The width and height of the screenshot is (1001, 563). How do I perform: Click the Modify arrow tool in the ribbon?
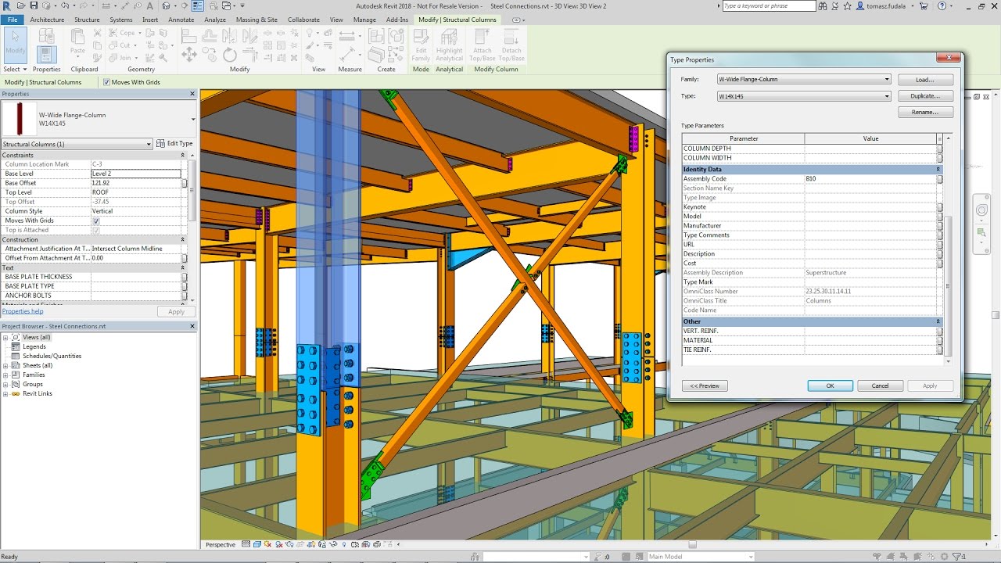[15, 44]
